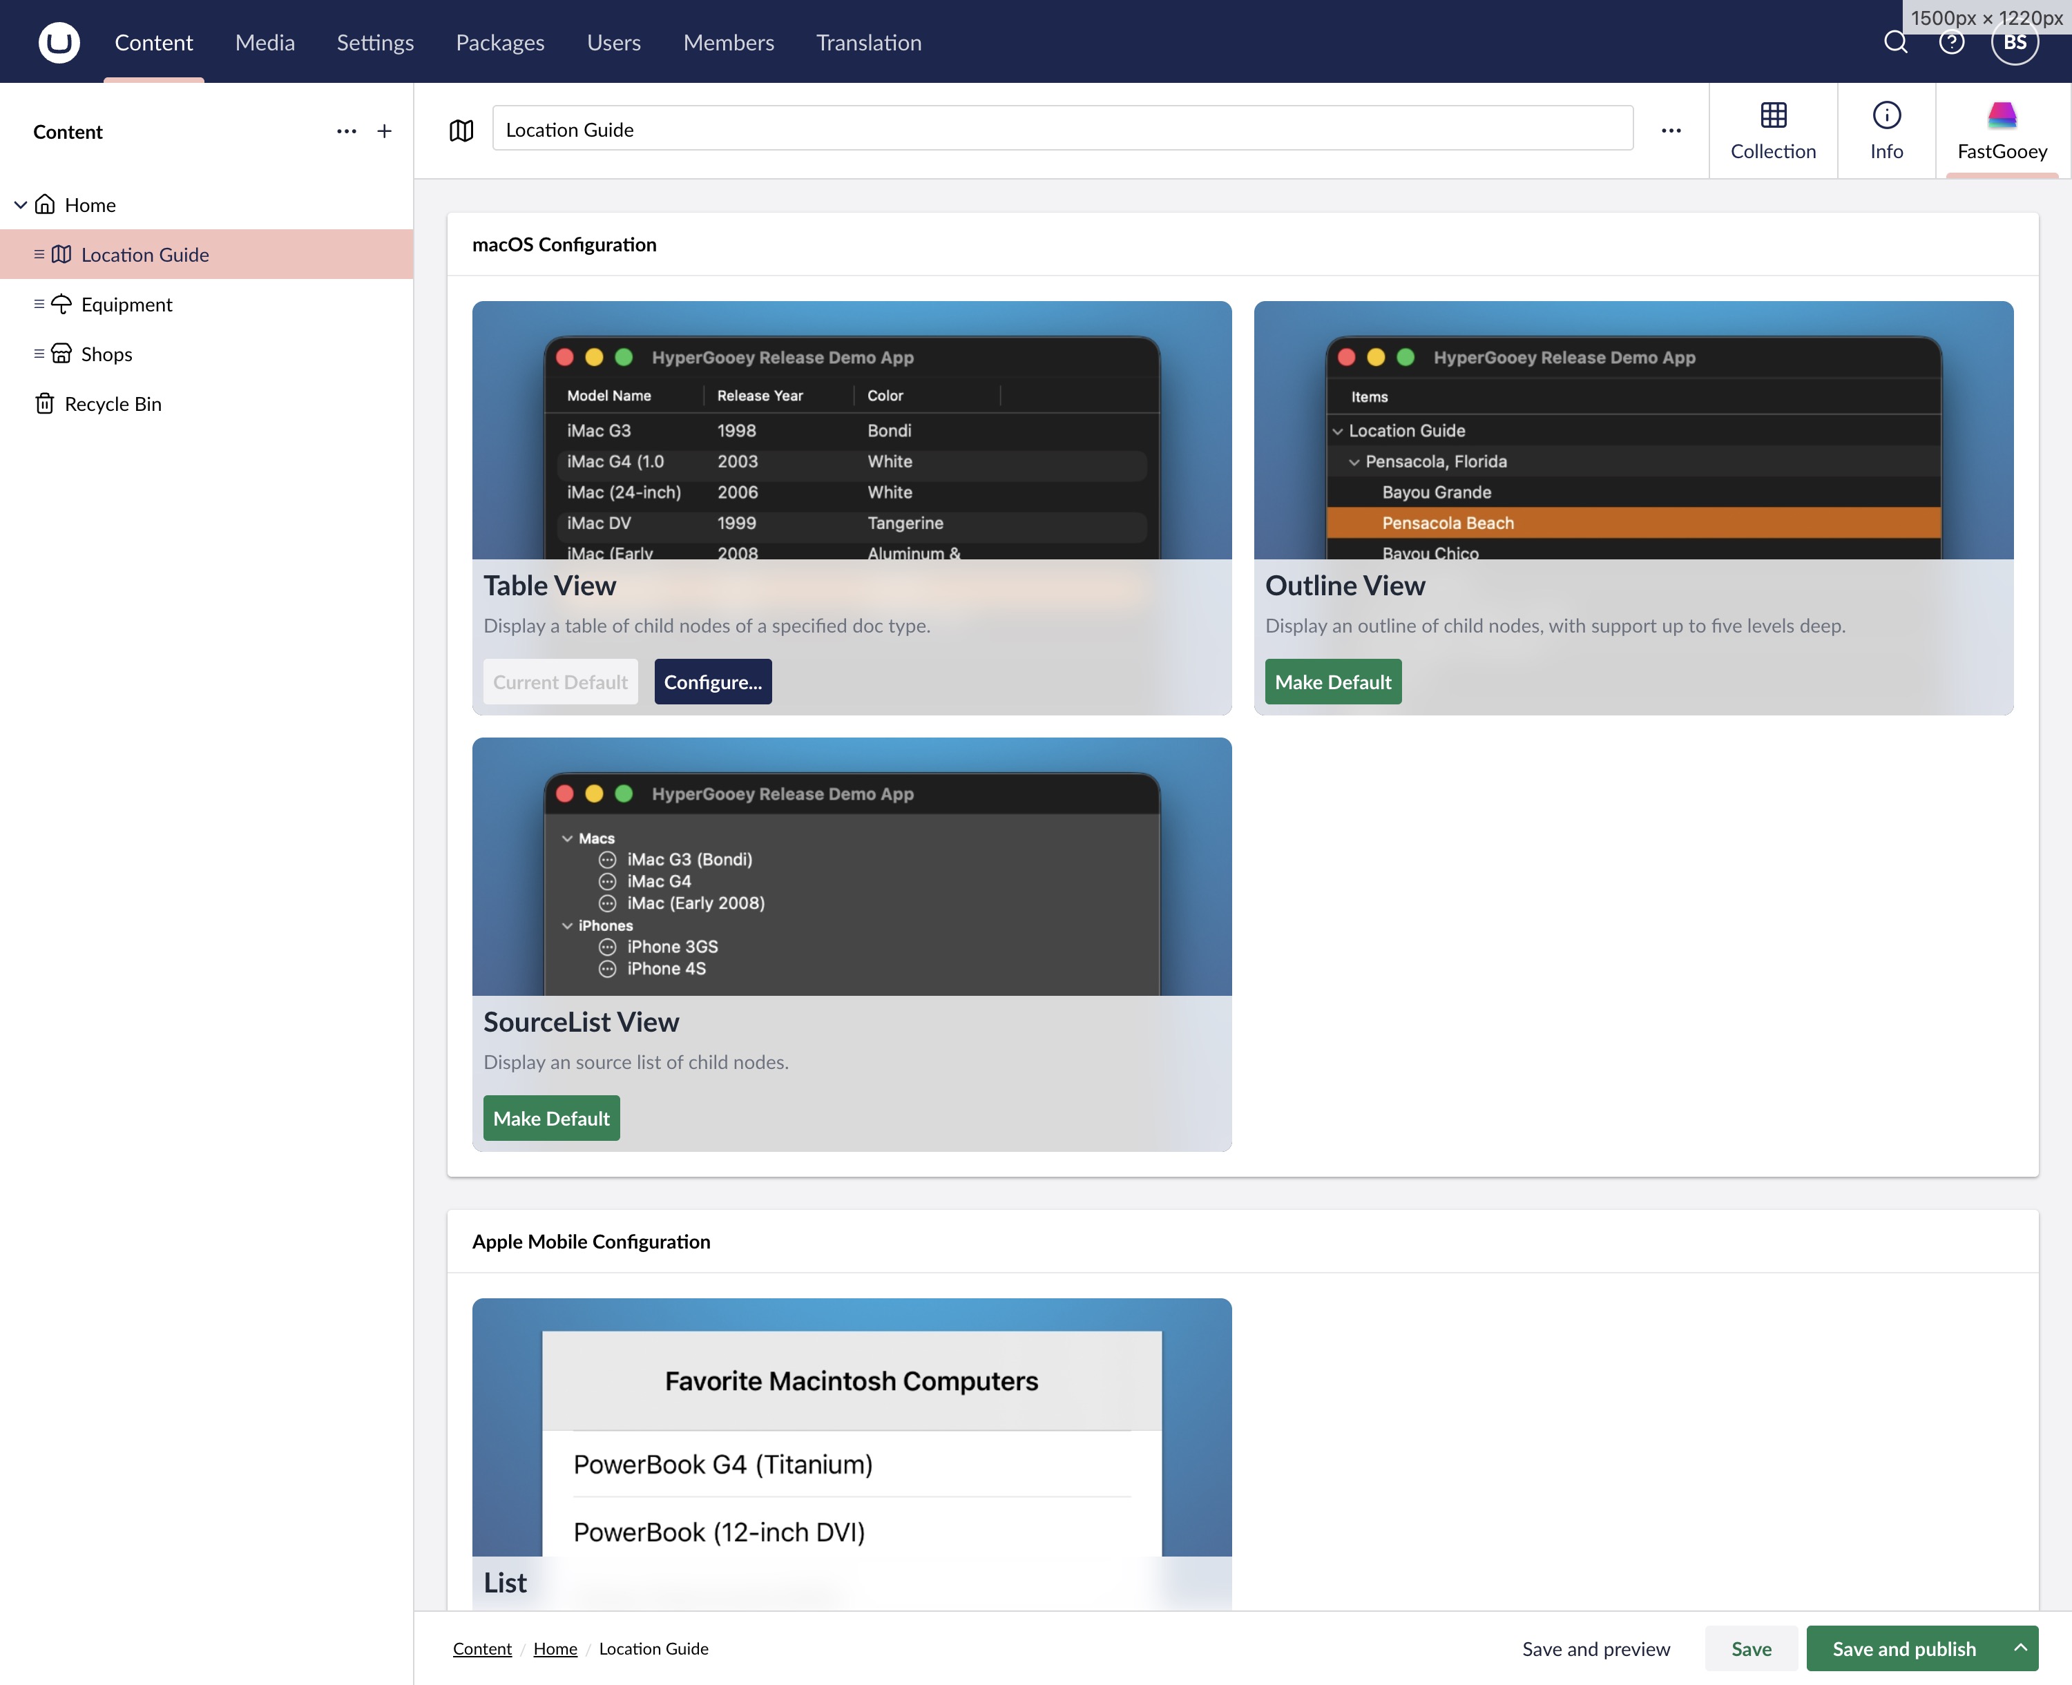Click the List view preview thumbnail

pos(852,1428)
